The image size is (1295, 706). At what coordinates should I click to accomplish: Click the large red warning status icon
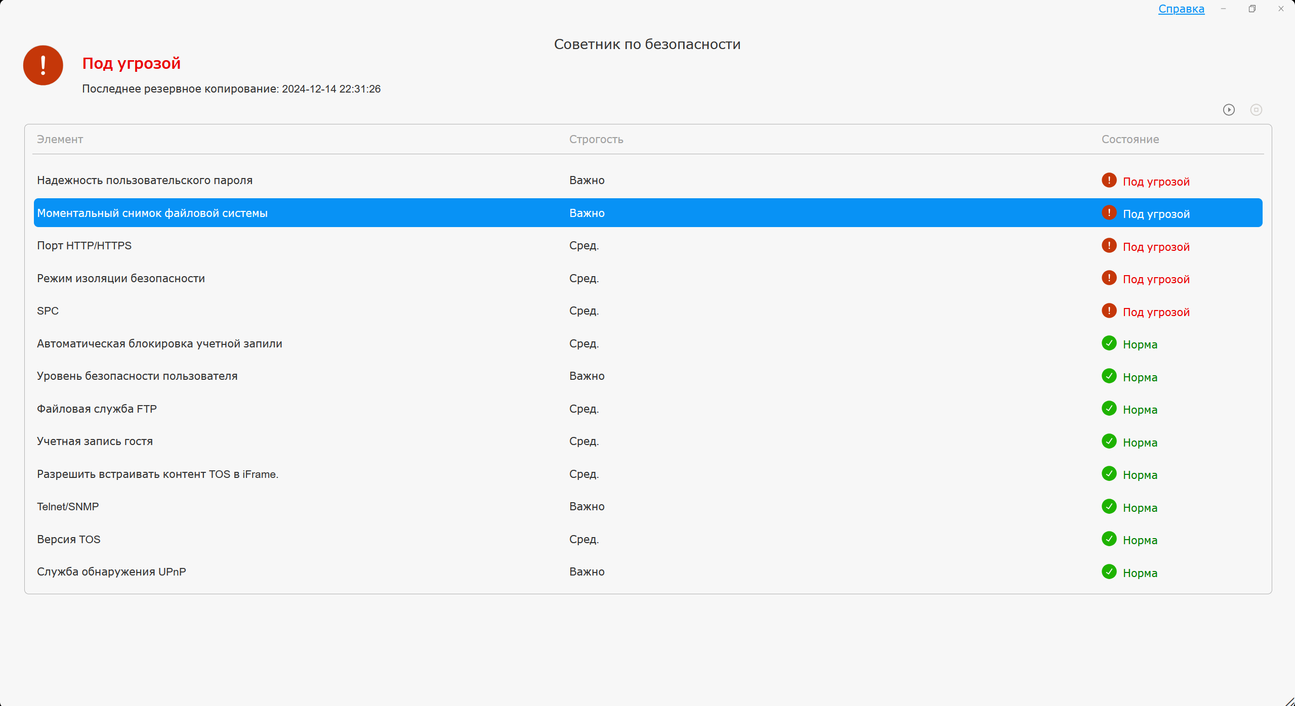43,65
